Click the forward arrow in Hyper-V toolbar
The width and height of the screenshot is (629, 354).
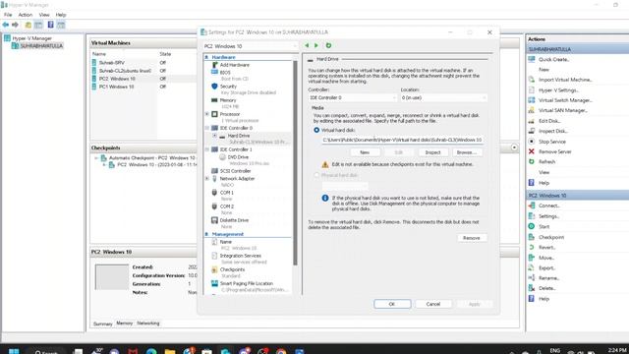16,25
